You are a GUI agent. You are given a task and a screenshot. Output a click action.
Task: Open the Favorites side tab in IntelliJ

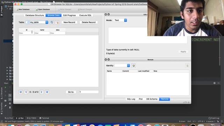[x=1, y=108]
